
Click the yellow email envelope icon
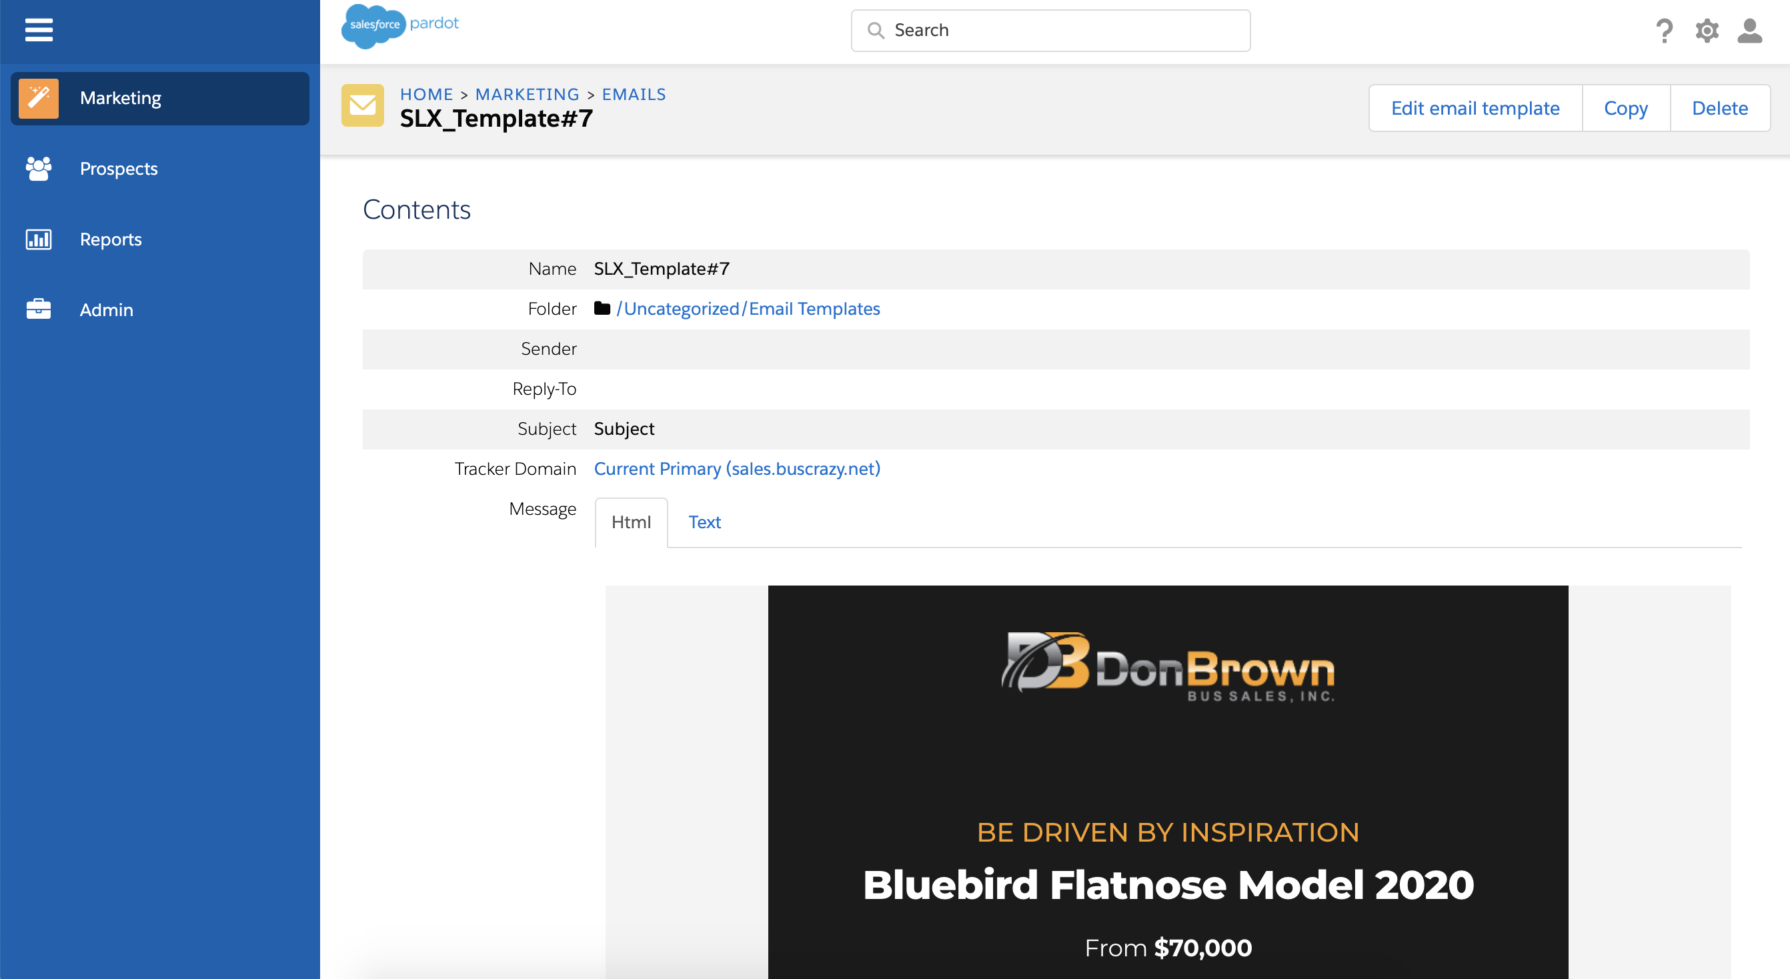pyautogui.click(x=363, y=105)
